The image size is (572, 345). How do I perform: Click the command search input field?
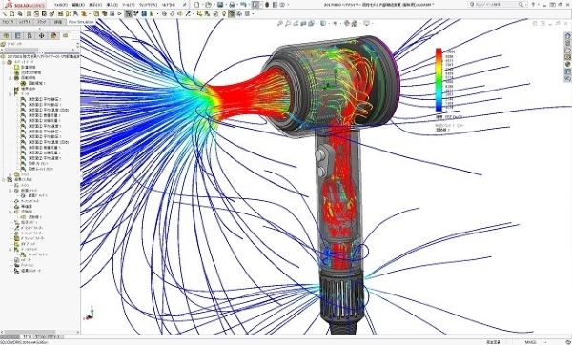pos(496,5)
